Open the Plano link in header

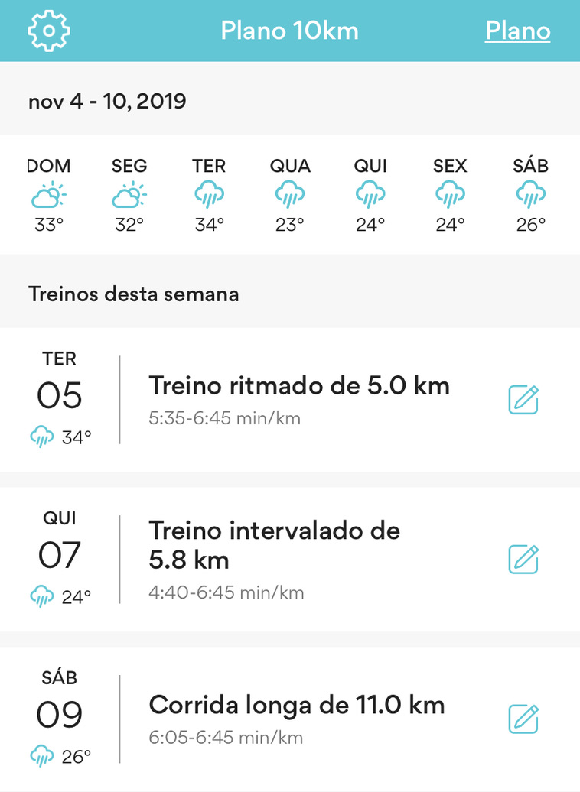click(517, 31)
